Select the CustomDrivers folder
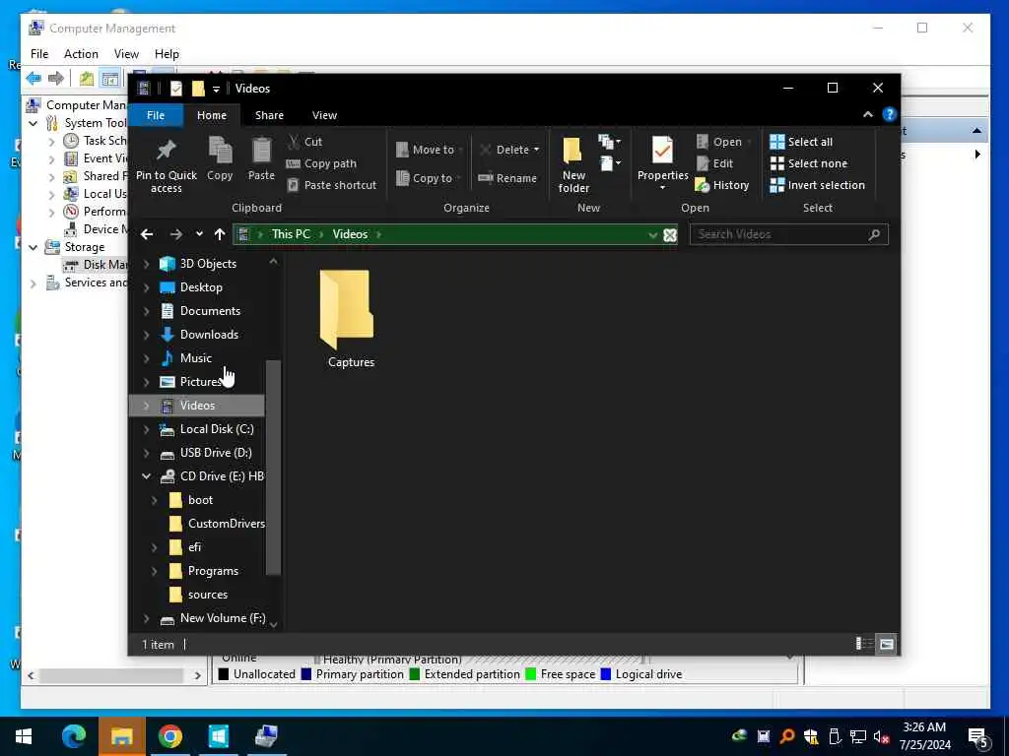This screenshot has width=1009, height=756. (x=226, y=524)
